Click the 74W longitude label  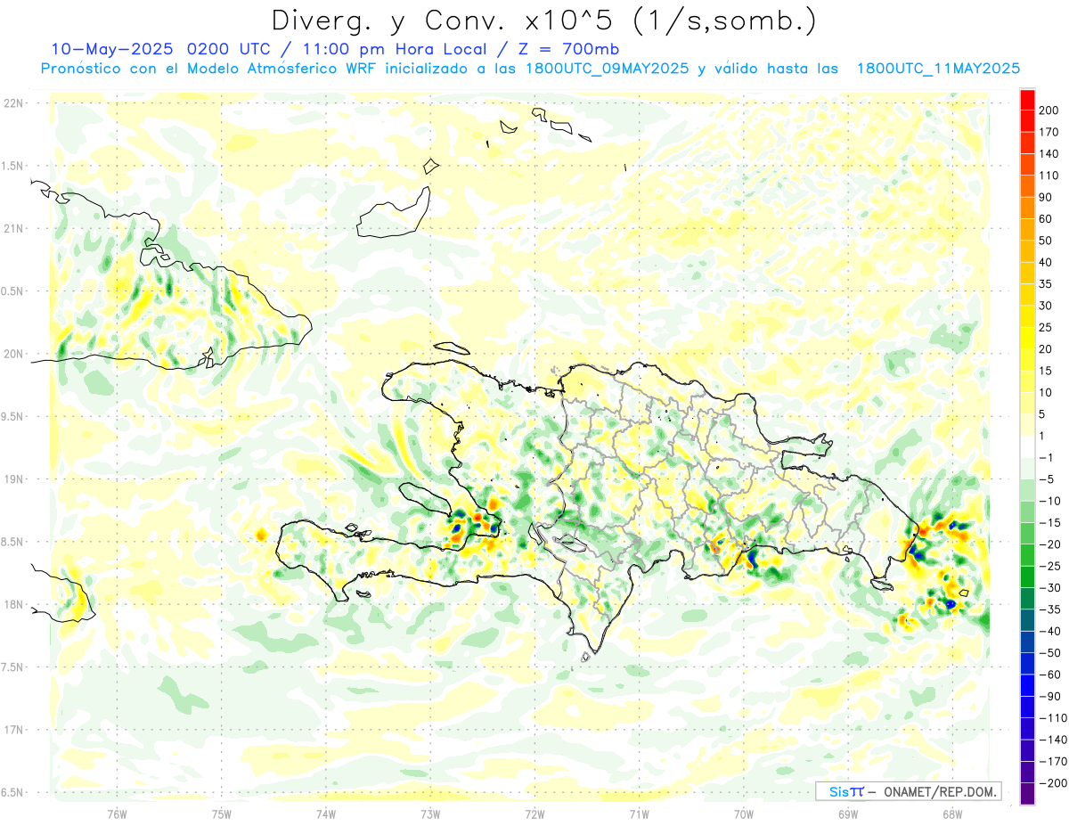point(326,814)
